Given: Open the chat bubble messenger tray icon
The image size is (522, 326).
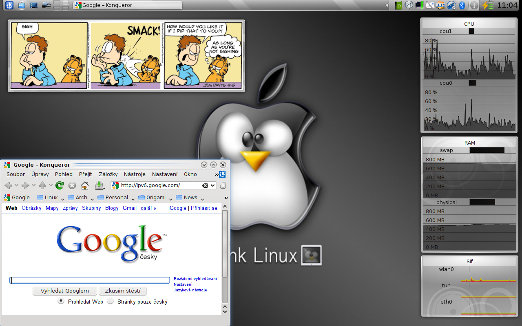Looking at the screenshot, I should point(409,5).
